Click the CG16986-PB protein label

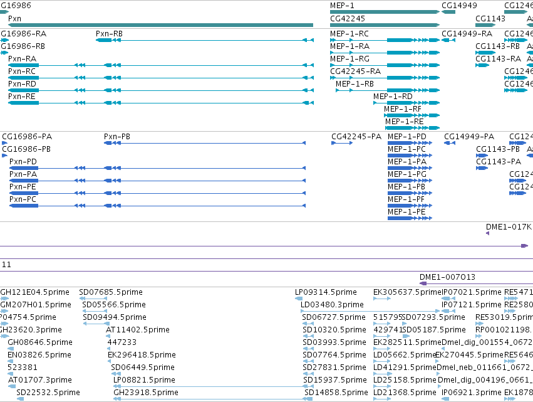pos(26,149)
